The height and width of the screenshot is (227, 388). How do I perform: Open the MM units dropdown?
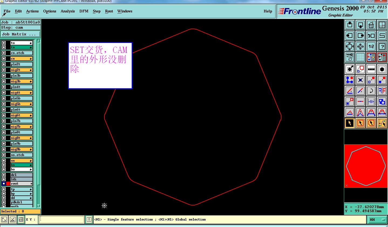pos(377,220)
